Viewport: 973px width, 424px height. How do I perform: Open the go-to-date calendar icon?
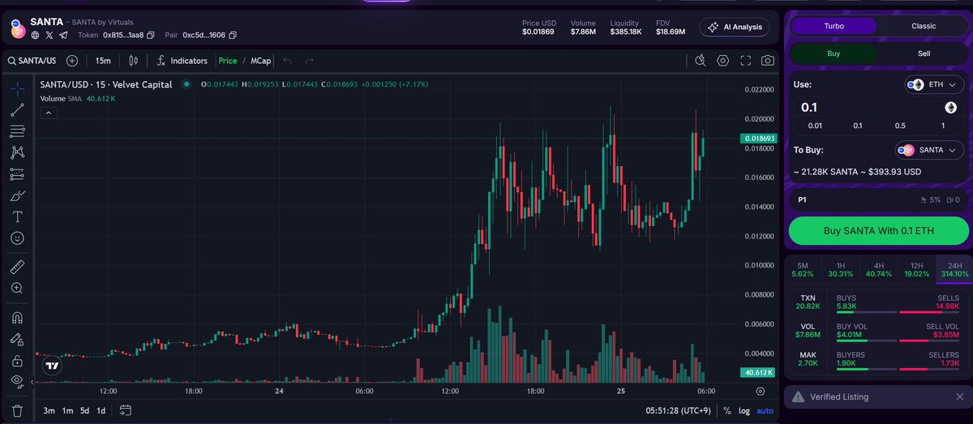click(125, 410)
